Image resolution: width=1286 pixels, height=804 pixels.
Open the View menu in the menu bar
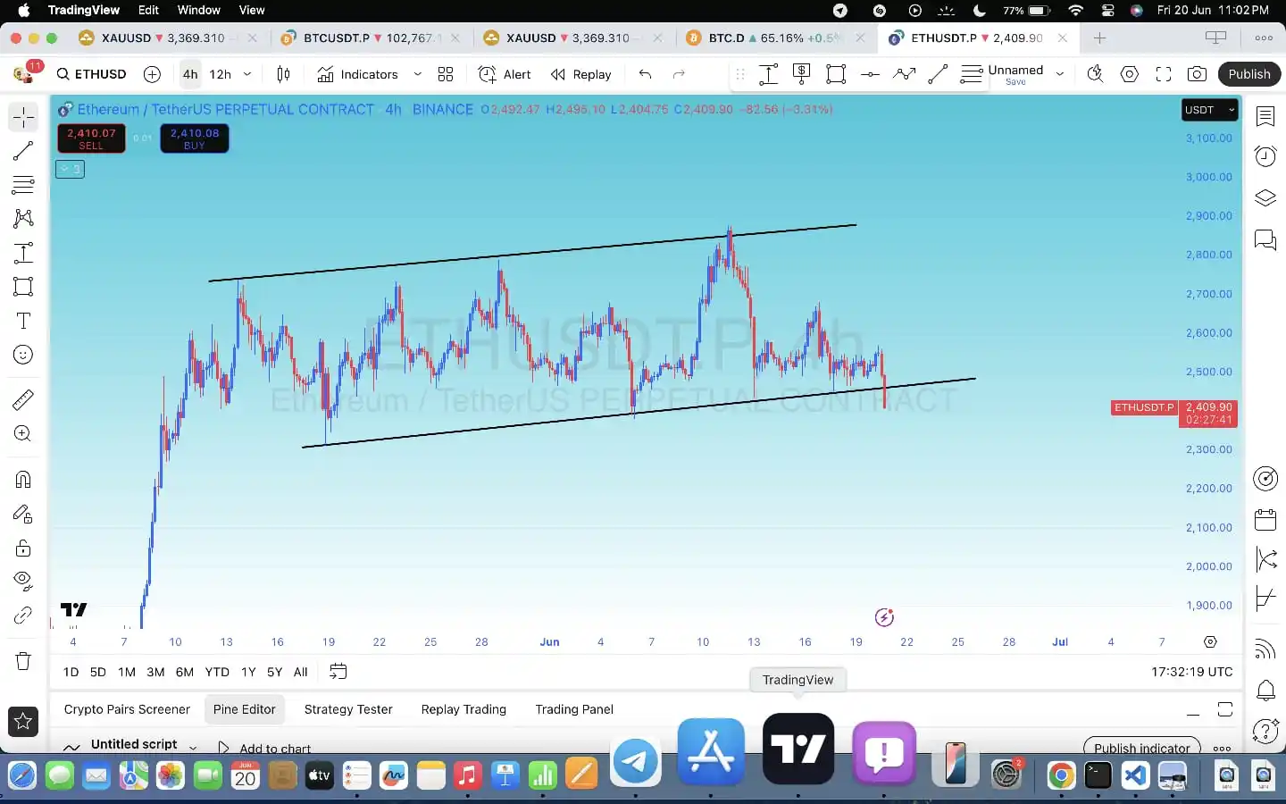(252, 10)
